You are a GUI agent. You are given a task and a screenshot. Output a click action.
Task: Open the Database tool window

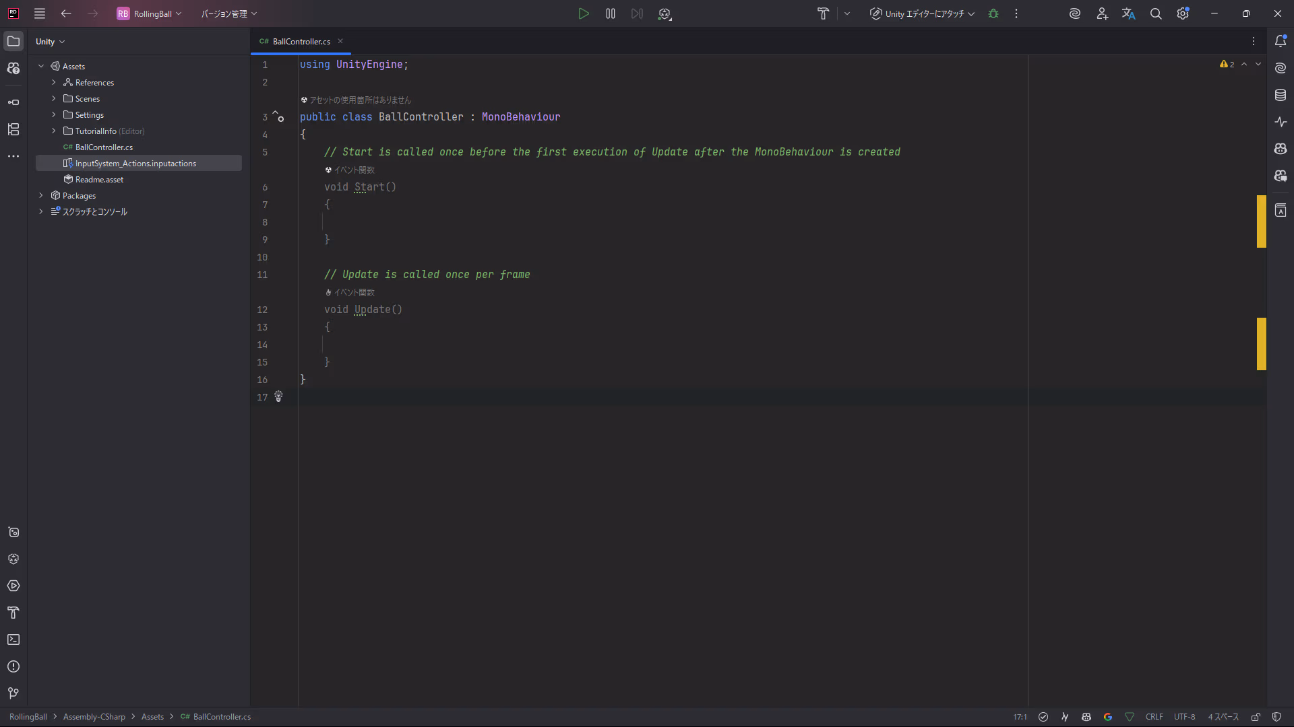[1281, 95]
